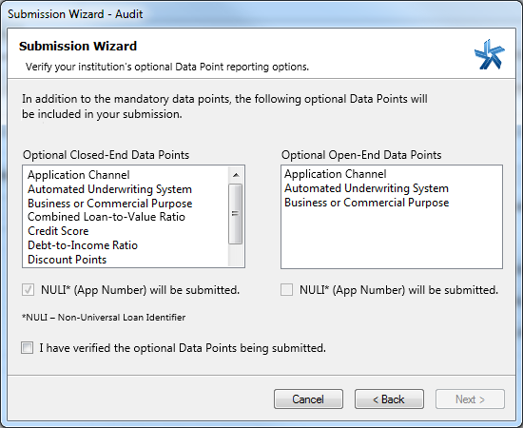Toggle closed-end NULI App Number checkbox
The height and width of the screenshot is (428, 523).
[x=28, y=289]
